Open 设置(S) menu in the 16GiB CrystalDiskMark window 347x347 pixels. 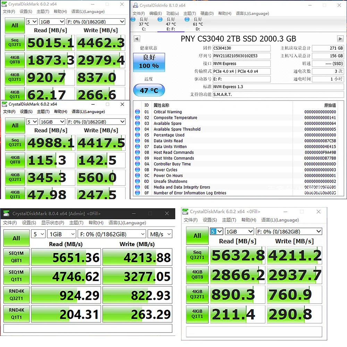click(26, 111)
